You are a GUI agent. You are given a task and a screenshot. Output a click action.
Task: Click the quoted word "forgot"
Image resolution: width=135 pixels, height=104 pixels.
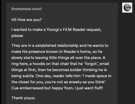click(x=91, y=64)
